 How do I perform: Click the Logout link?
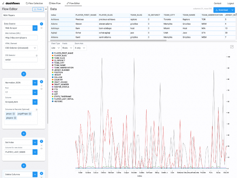[231, 3]
